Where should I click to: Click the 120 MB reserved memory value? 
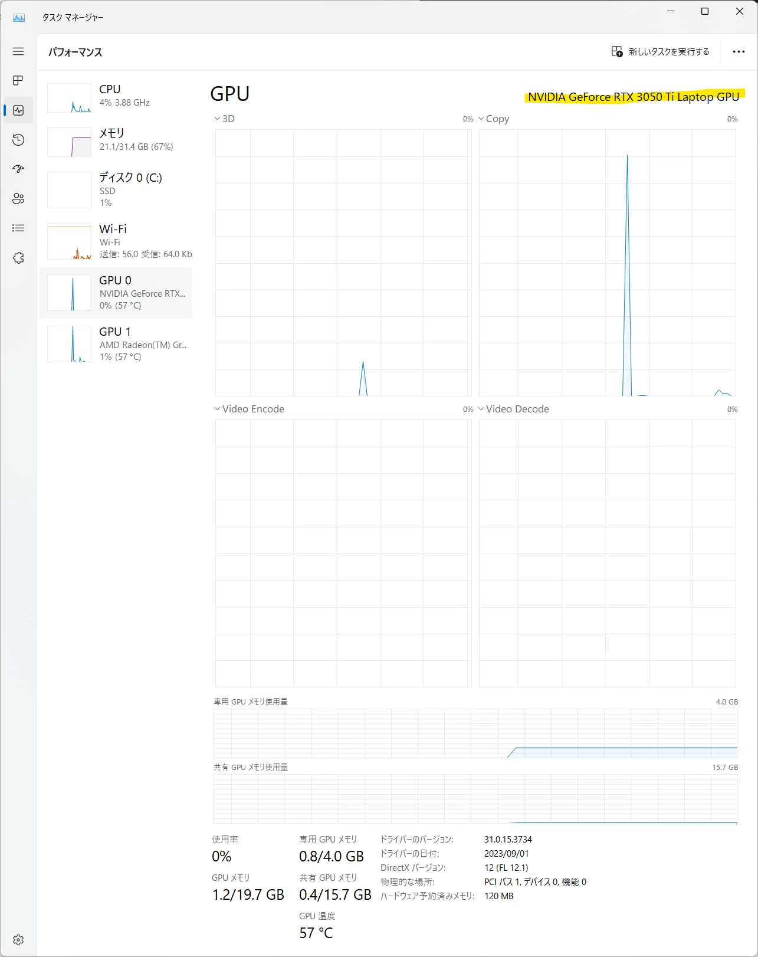(x=498, y=896)
